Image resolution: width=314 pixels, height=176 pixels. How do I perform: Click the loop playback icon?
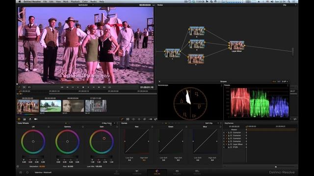109,87
